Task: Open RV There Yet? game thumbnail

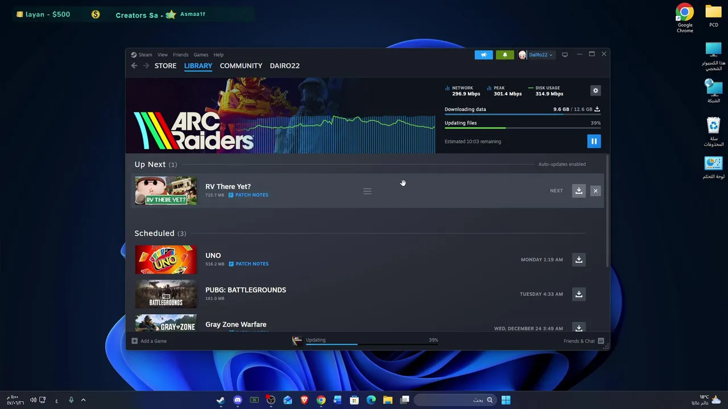Action: tap(166, 191)
